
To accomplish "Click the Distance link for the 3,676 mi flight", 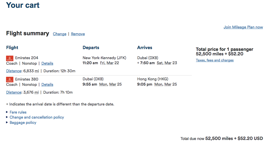I will 14,92.
